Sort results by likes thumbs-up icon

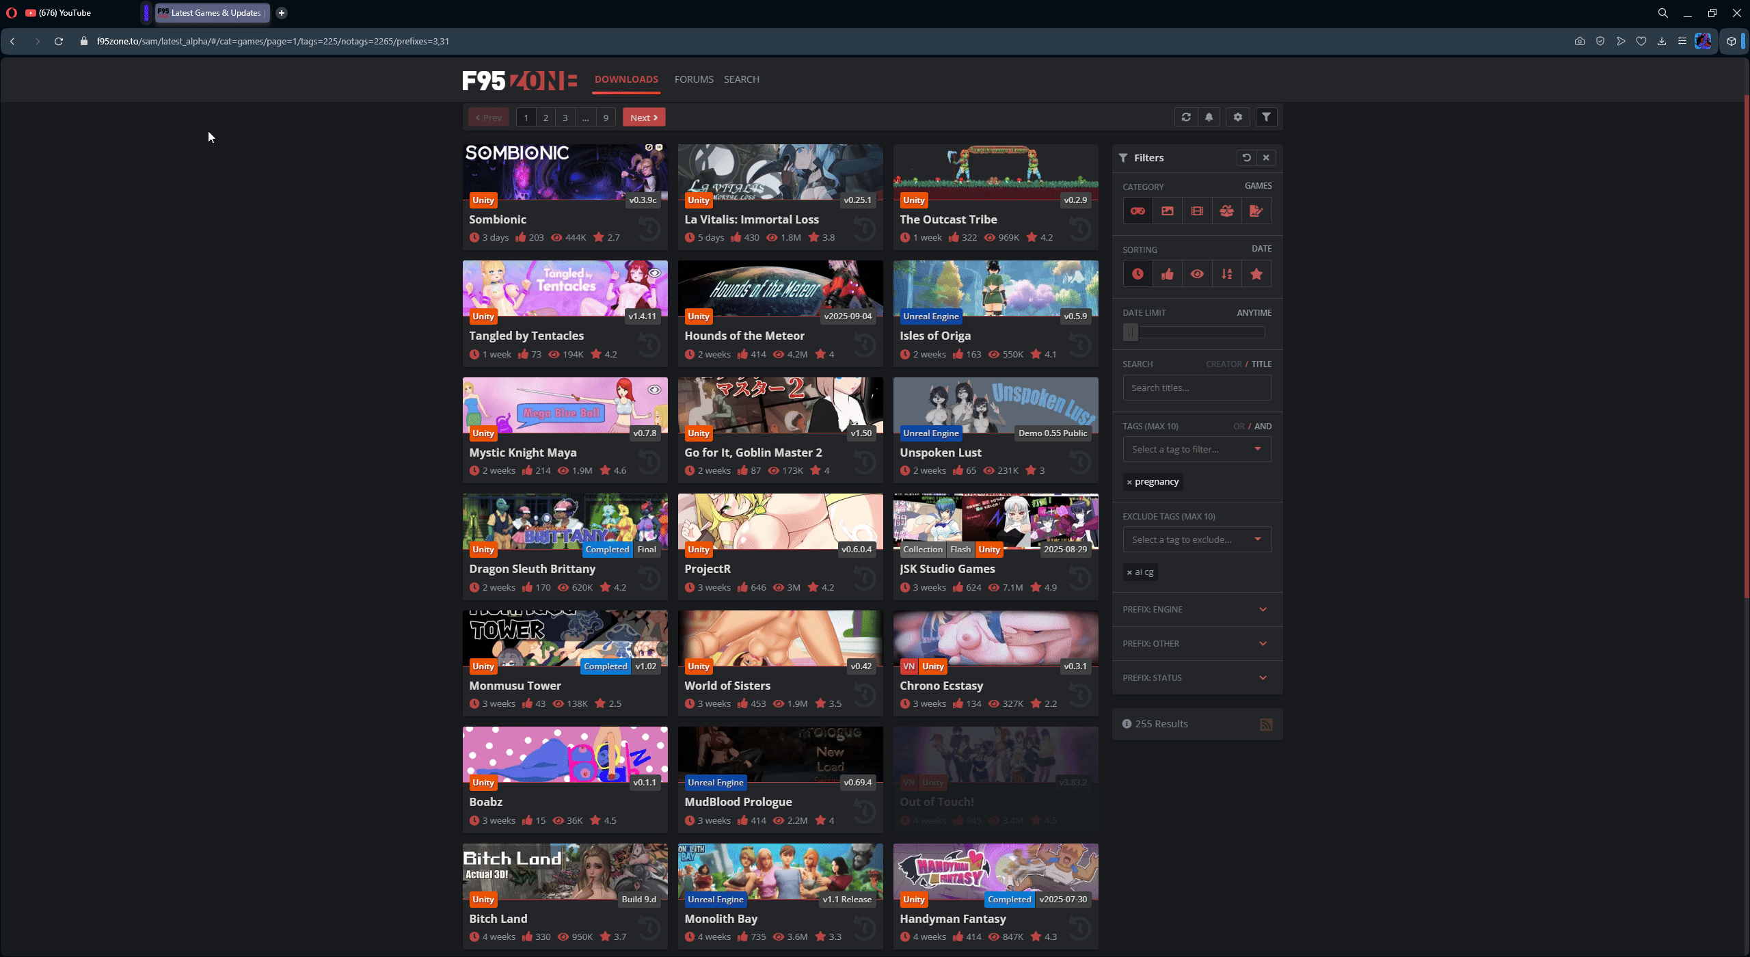[x=1167, y=274]
